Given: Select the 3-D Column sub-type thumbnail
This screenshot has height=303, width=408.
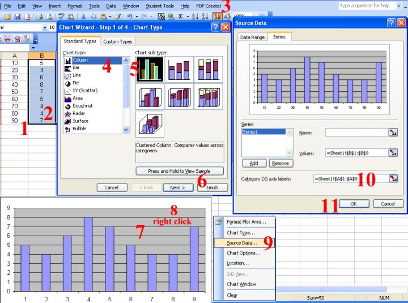Looking at the screenshot, I should [150, 124].
